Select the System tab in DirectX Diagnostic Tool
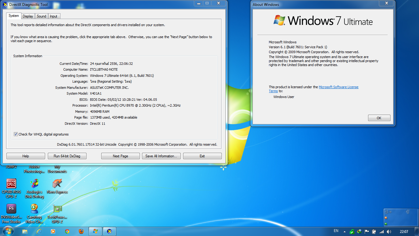This screenshot has width=419, height=236. 13,16
